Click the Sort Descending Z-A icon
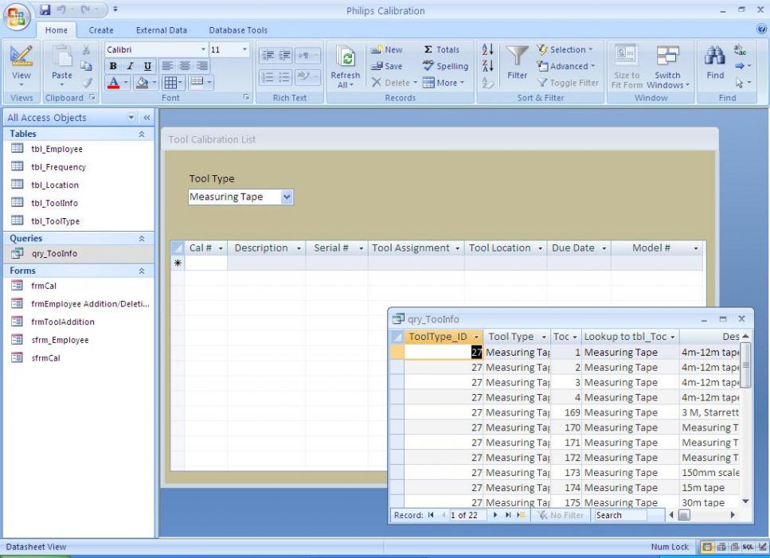Screen dimensions: 770x558 pyautogui.click(x=487, y=66)
